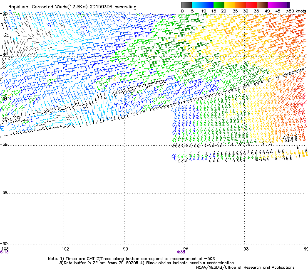Click the yellow 20-25 knots legend swatch
The image size is (308, 270).
tap(230, 5)
